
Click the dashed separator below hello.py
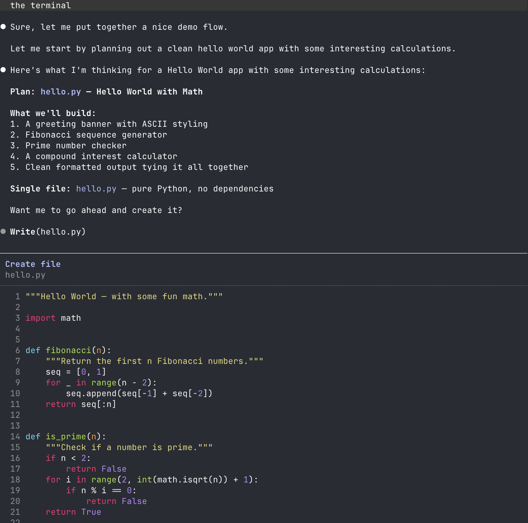click(264, 285)
